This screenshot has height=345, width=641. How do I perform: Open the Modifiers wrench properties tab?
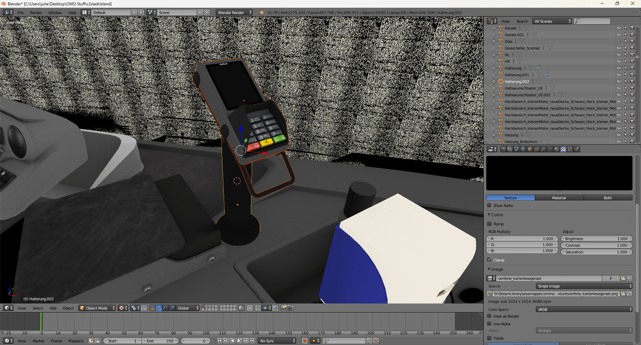point(543,149)
